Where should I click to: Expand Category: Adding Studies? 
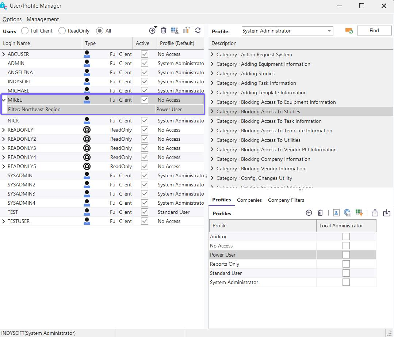[x=212, y=73]
